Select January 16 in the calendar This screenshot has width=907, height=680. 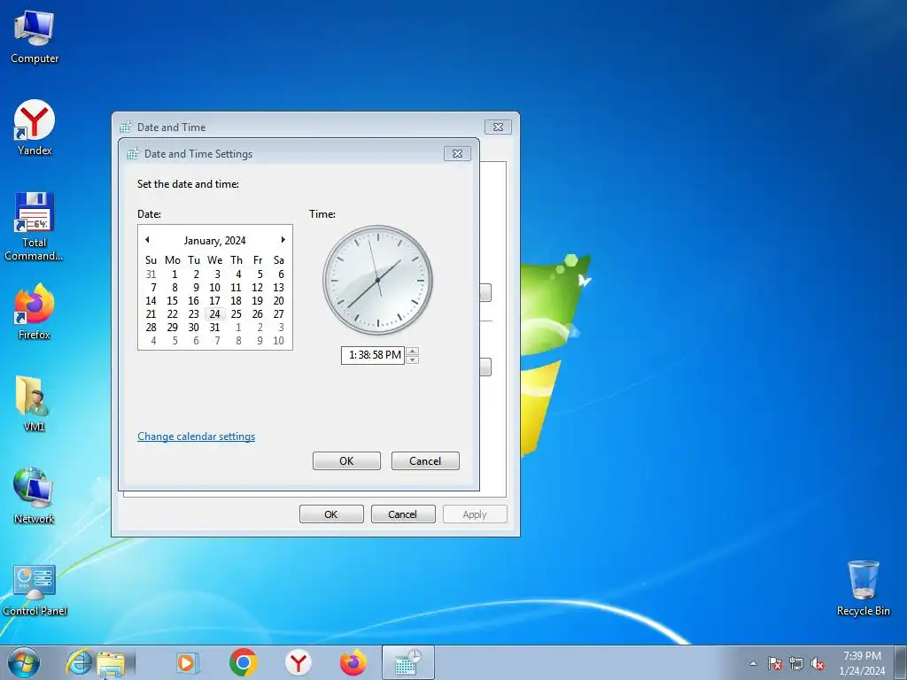[194, 301]
